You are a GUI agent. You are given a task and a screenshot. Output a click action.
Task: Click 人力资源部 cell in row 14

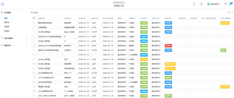pos(133,82)
